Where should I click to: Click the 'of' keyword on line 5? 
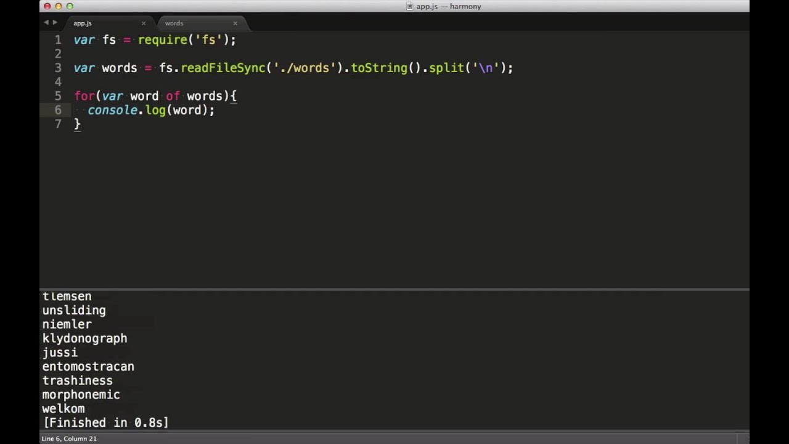click(x=173, y=96)
